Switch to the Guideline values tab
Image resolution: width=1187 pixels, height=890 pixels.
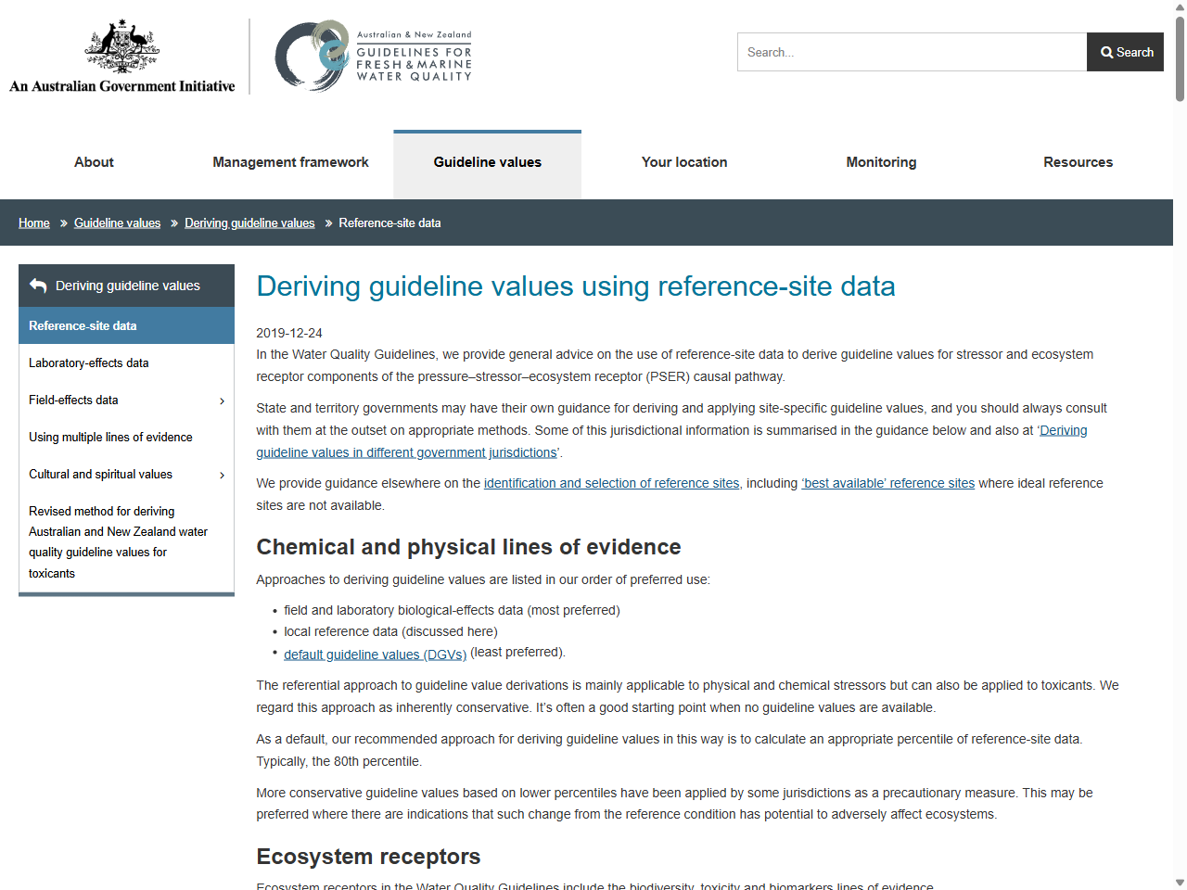pos(487,162)
